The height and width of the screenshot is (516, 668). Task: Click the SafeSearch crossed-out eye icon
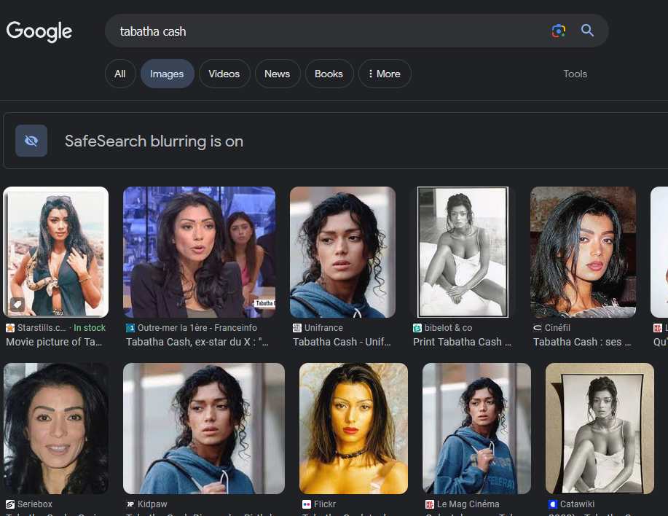click(x=31, y=141)
